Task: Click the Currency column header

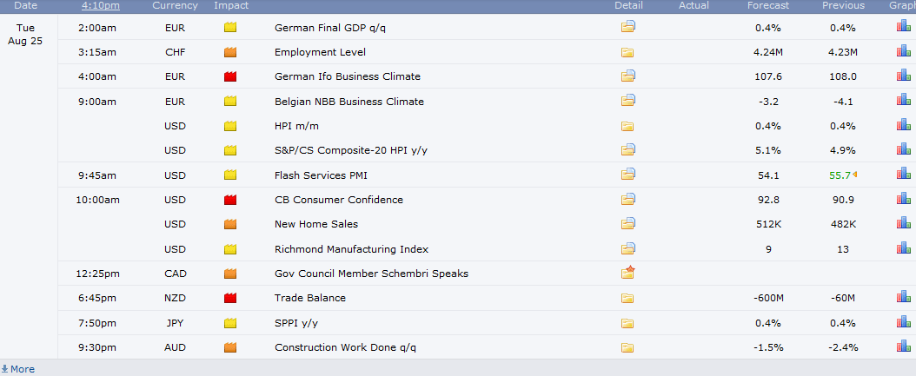Action: 174,6
